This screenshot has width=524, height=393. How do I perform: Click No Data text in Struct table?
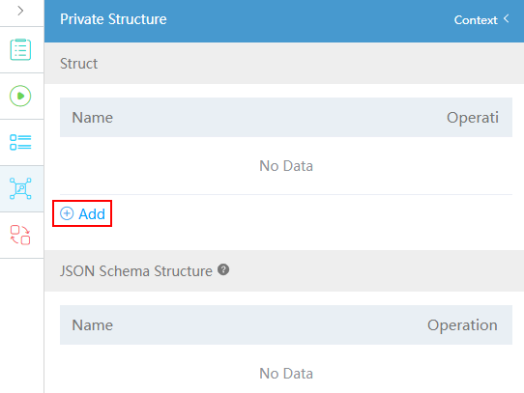(x=286, y=166)
